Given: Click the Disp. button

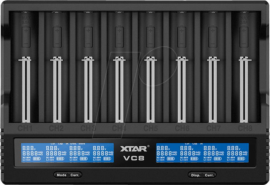Looking at the screenshot, I should click(196, 175).
